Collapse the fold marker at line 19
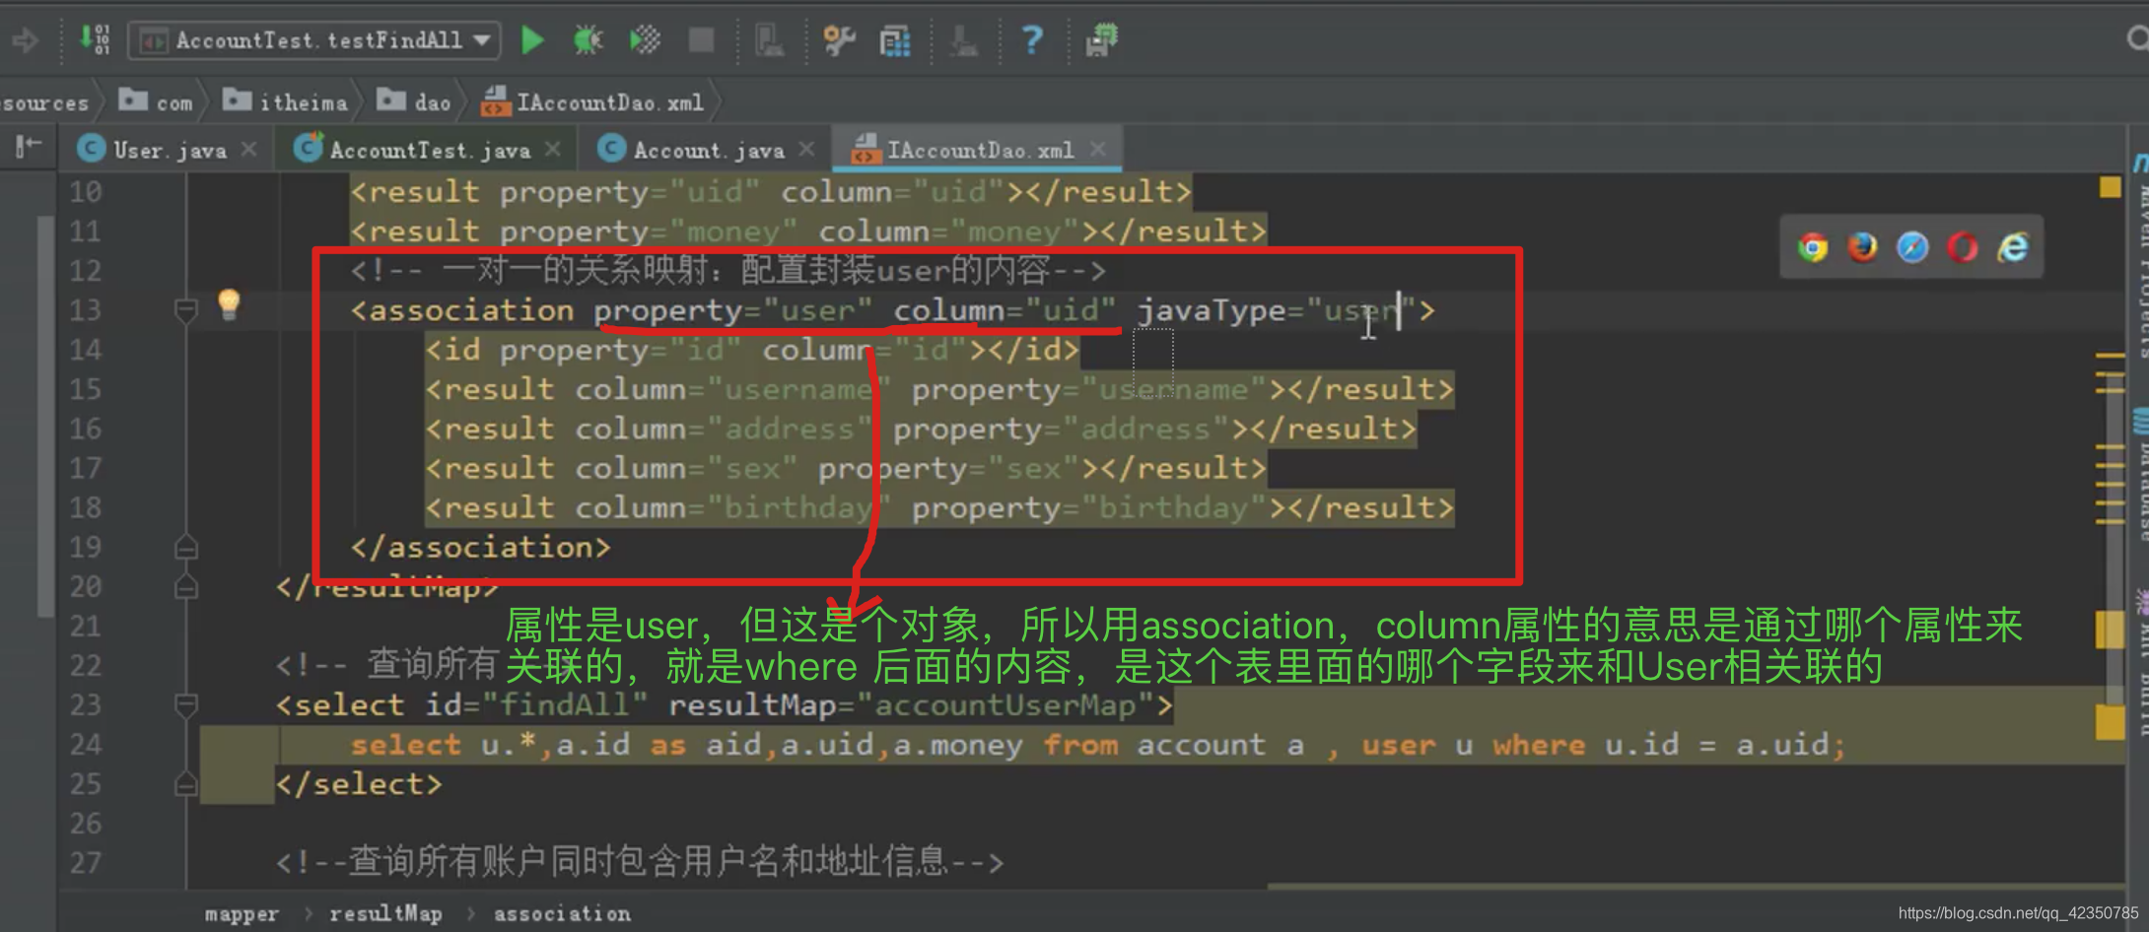2149x932 pixels. pyautogui.click(x=185, y=547)
